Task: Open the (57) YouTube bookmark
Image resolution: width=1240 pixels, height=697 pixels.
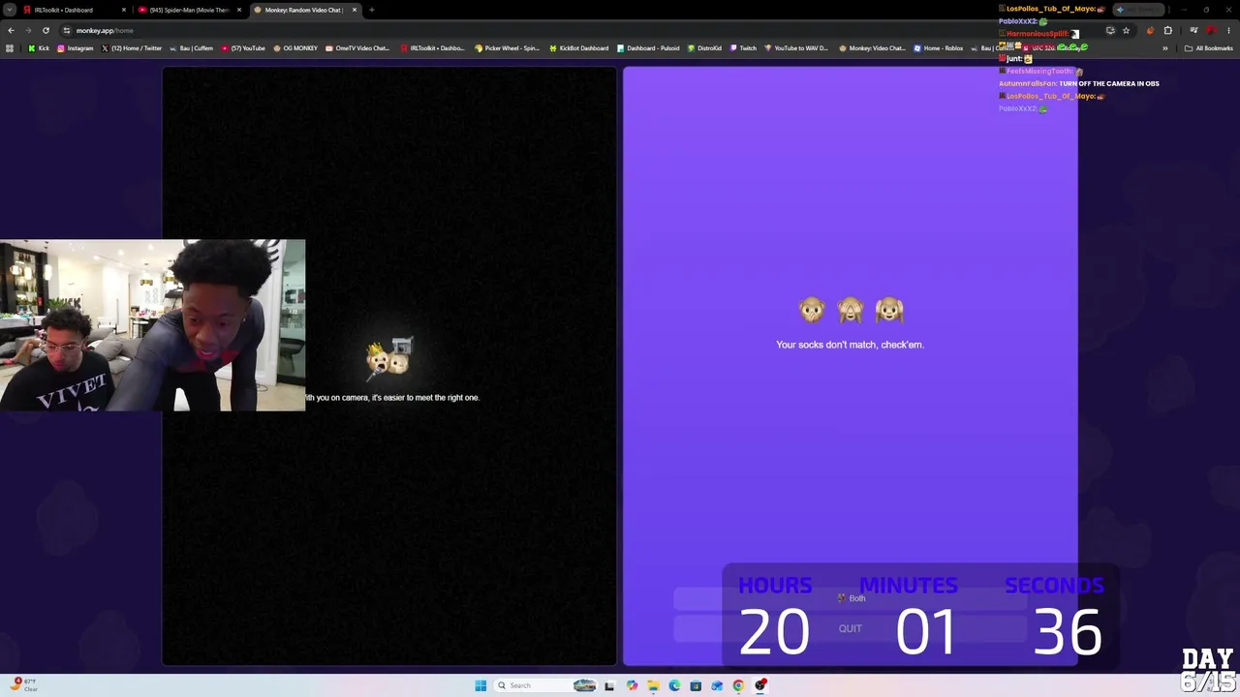Action: [243, 48]
